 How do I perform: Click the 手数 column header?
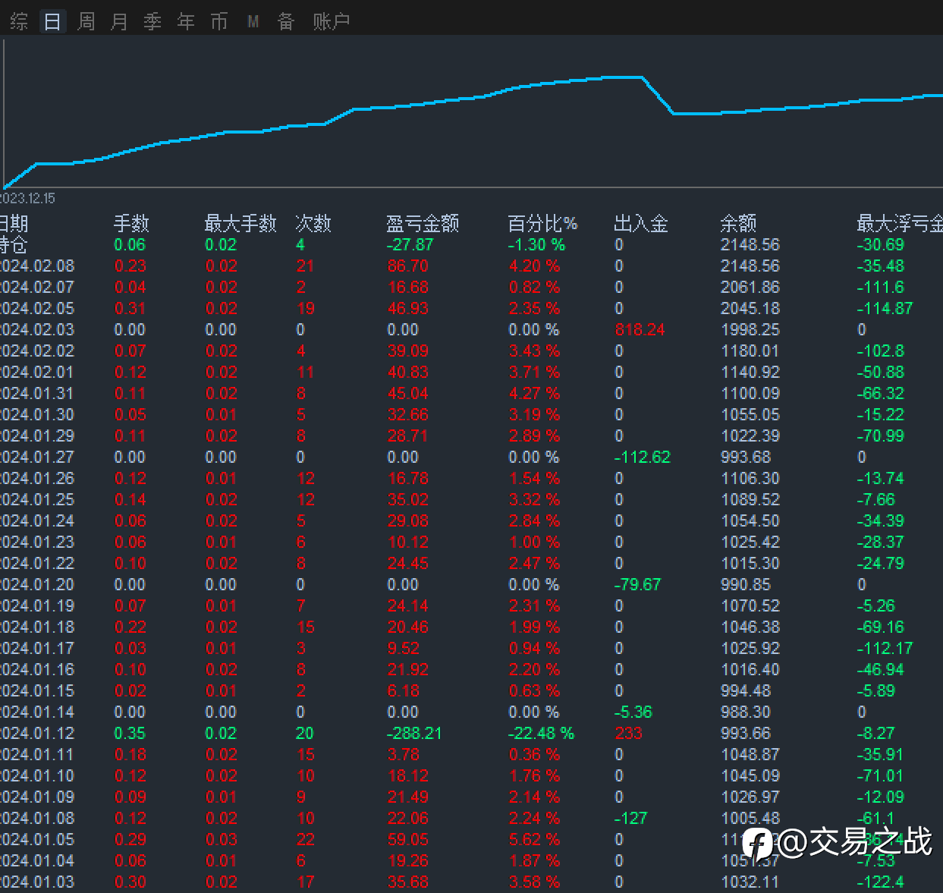[x=131, y=223]
